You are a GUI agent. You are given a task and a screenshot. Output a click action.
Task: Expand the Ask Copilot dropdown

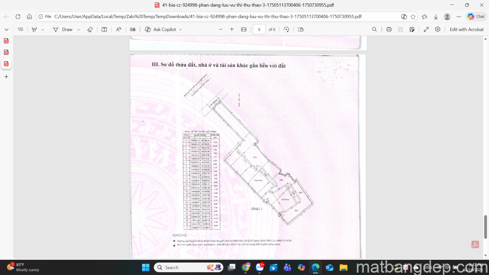click(x=181, y=30)
